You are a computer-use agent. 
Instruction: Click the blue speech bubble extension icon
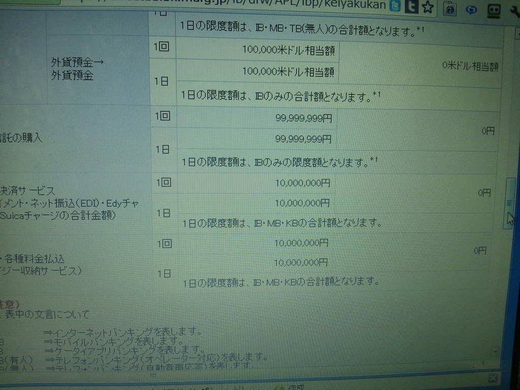click(471, 9)
